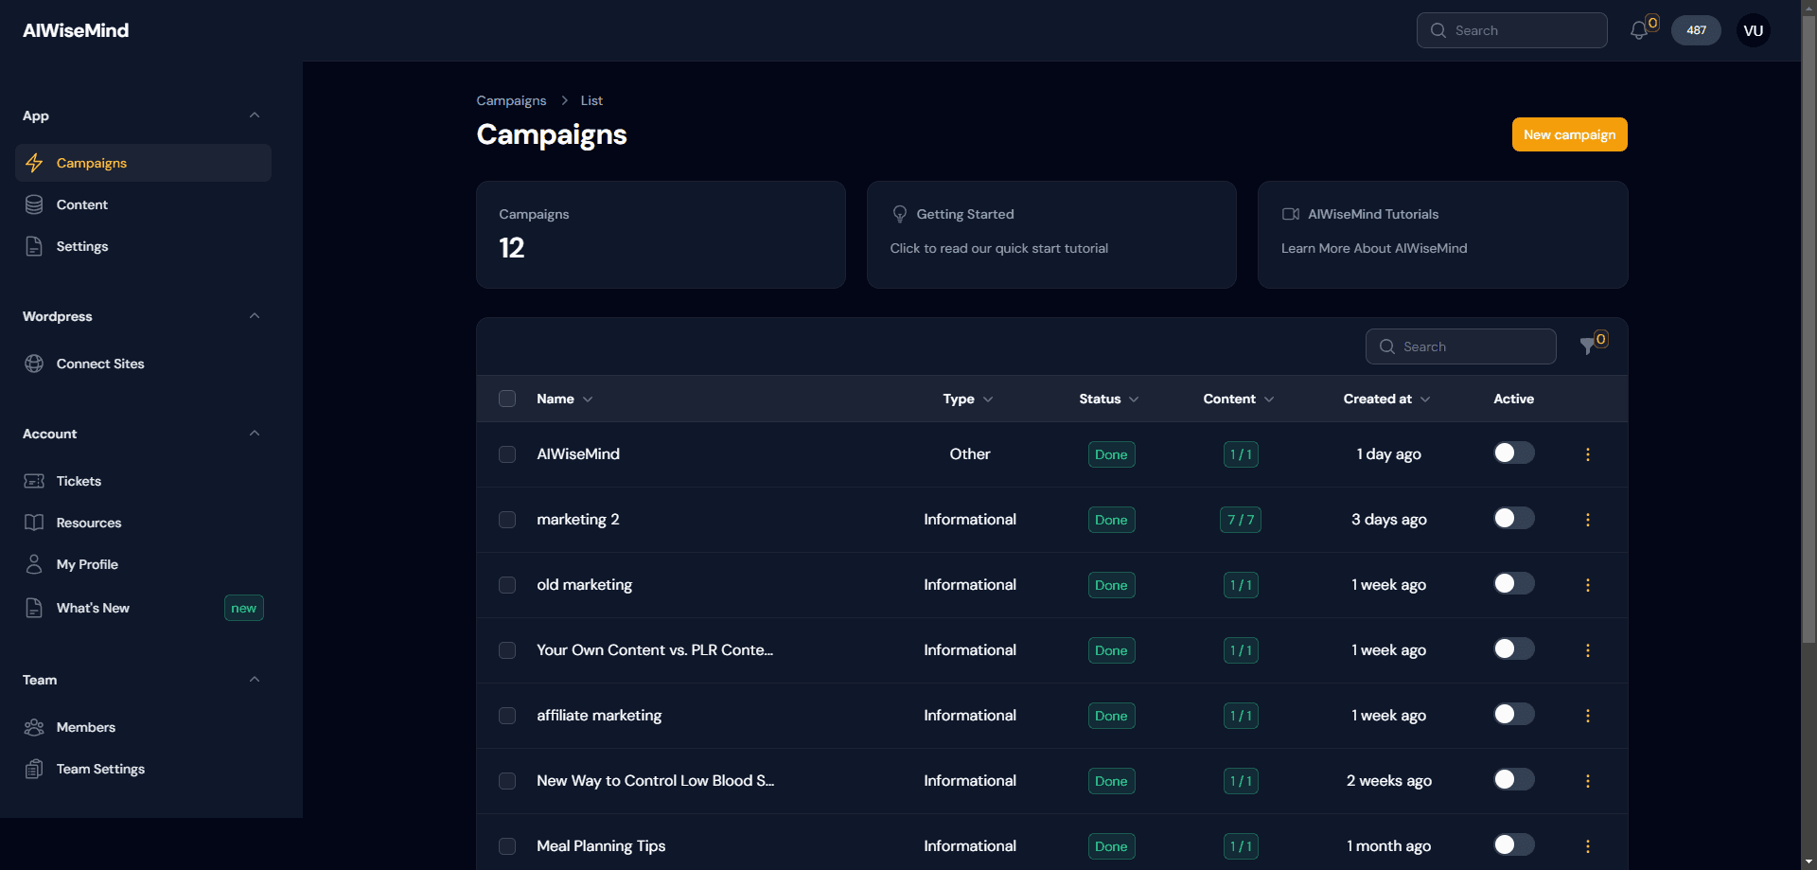Check the Meal Planning Tips checkbox

coord(507,846)
